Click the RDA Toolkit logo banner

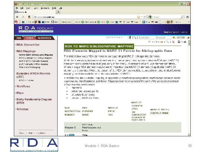(x=36, y=29)
